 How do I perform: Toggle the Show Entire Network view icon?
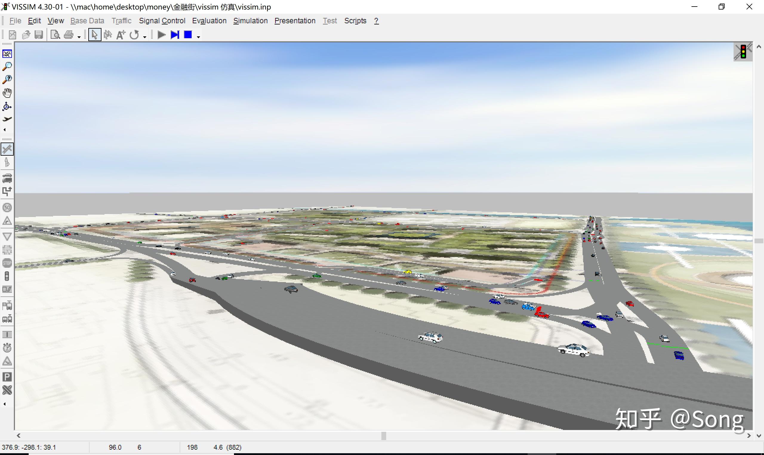(x=7, y=54)
